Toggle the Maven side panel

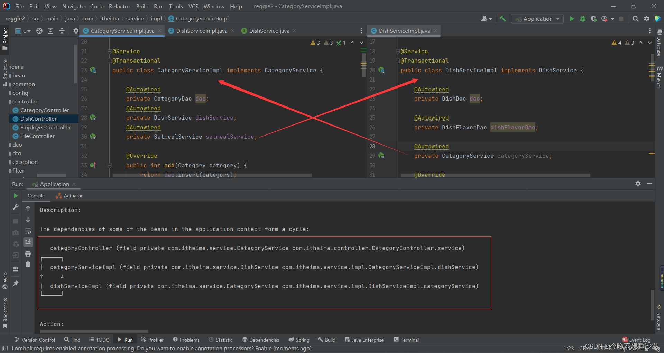click(x=659, y=76)
